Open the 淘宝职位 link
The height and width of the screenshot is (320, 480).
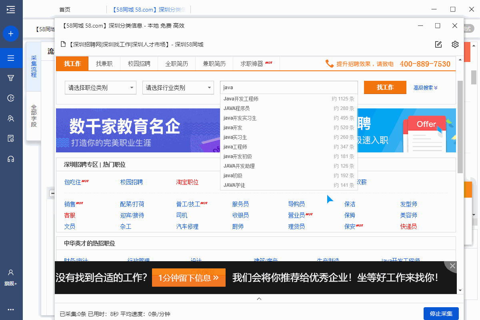coord(187,182)
